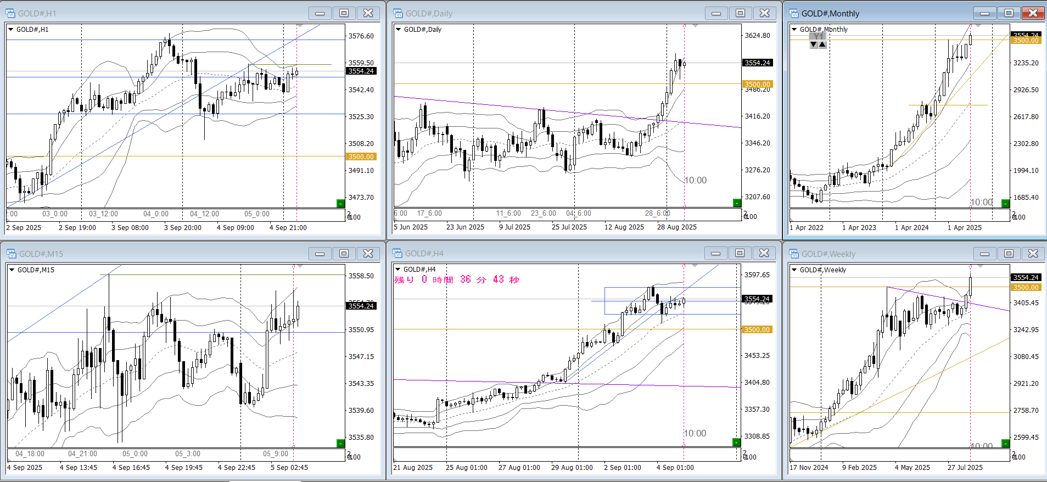Activate the GOLD#,H4 window title bar

coord(549,253)
